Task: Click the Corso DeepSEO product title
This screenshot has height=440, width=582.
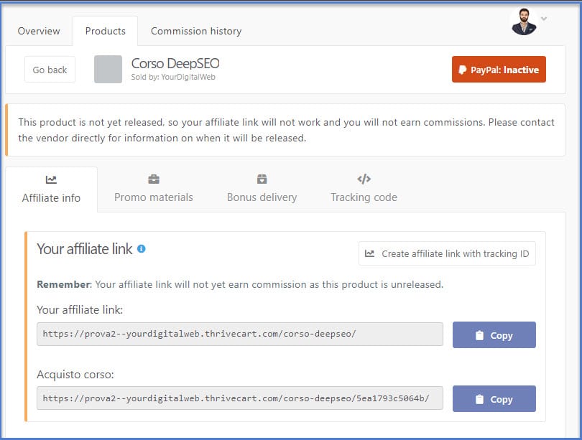Action: (x=175, y=63)
